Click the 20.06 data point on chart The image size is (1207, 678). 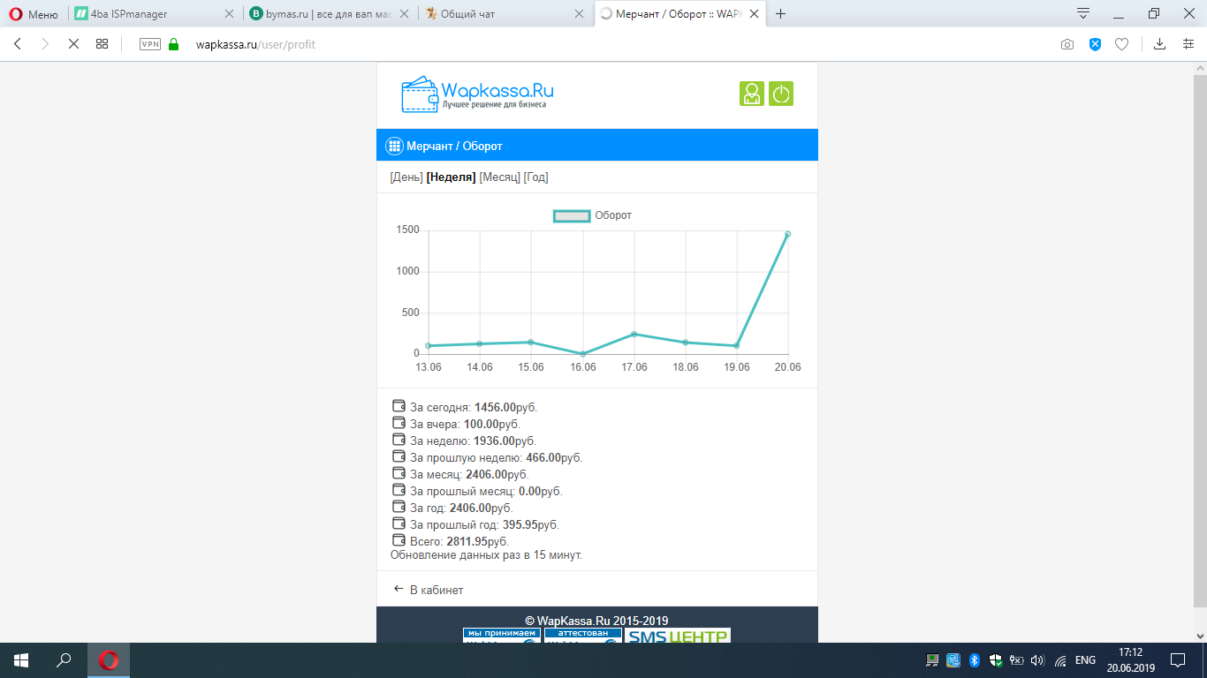tap(787, 234)
